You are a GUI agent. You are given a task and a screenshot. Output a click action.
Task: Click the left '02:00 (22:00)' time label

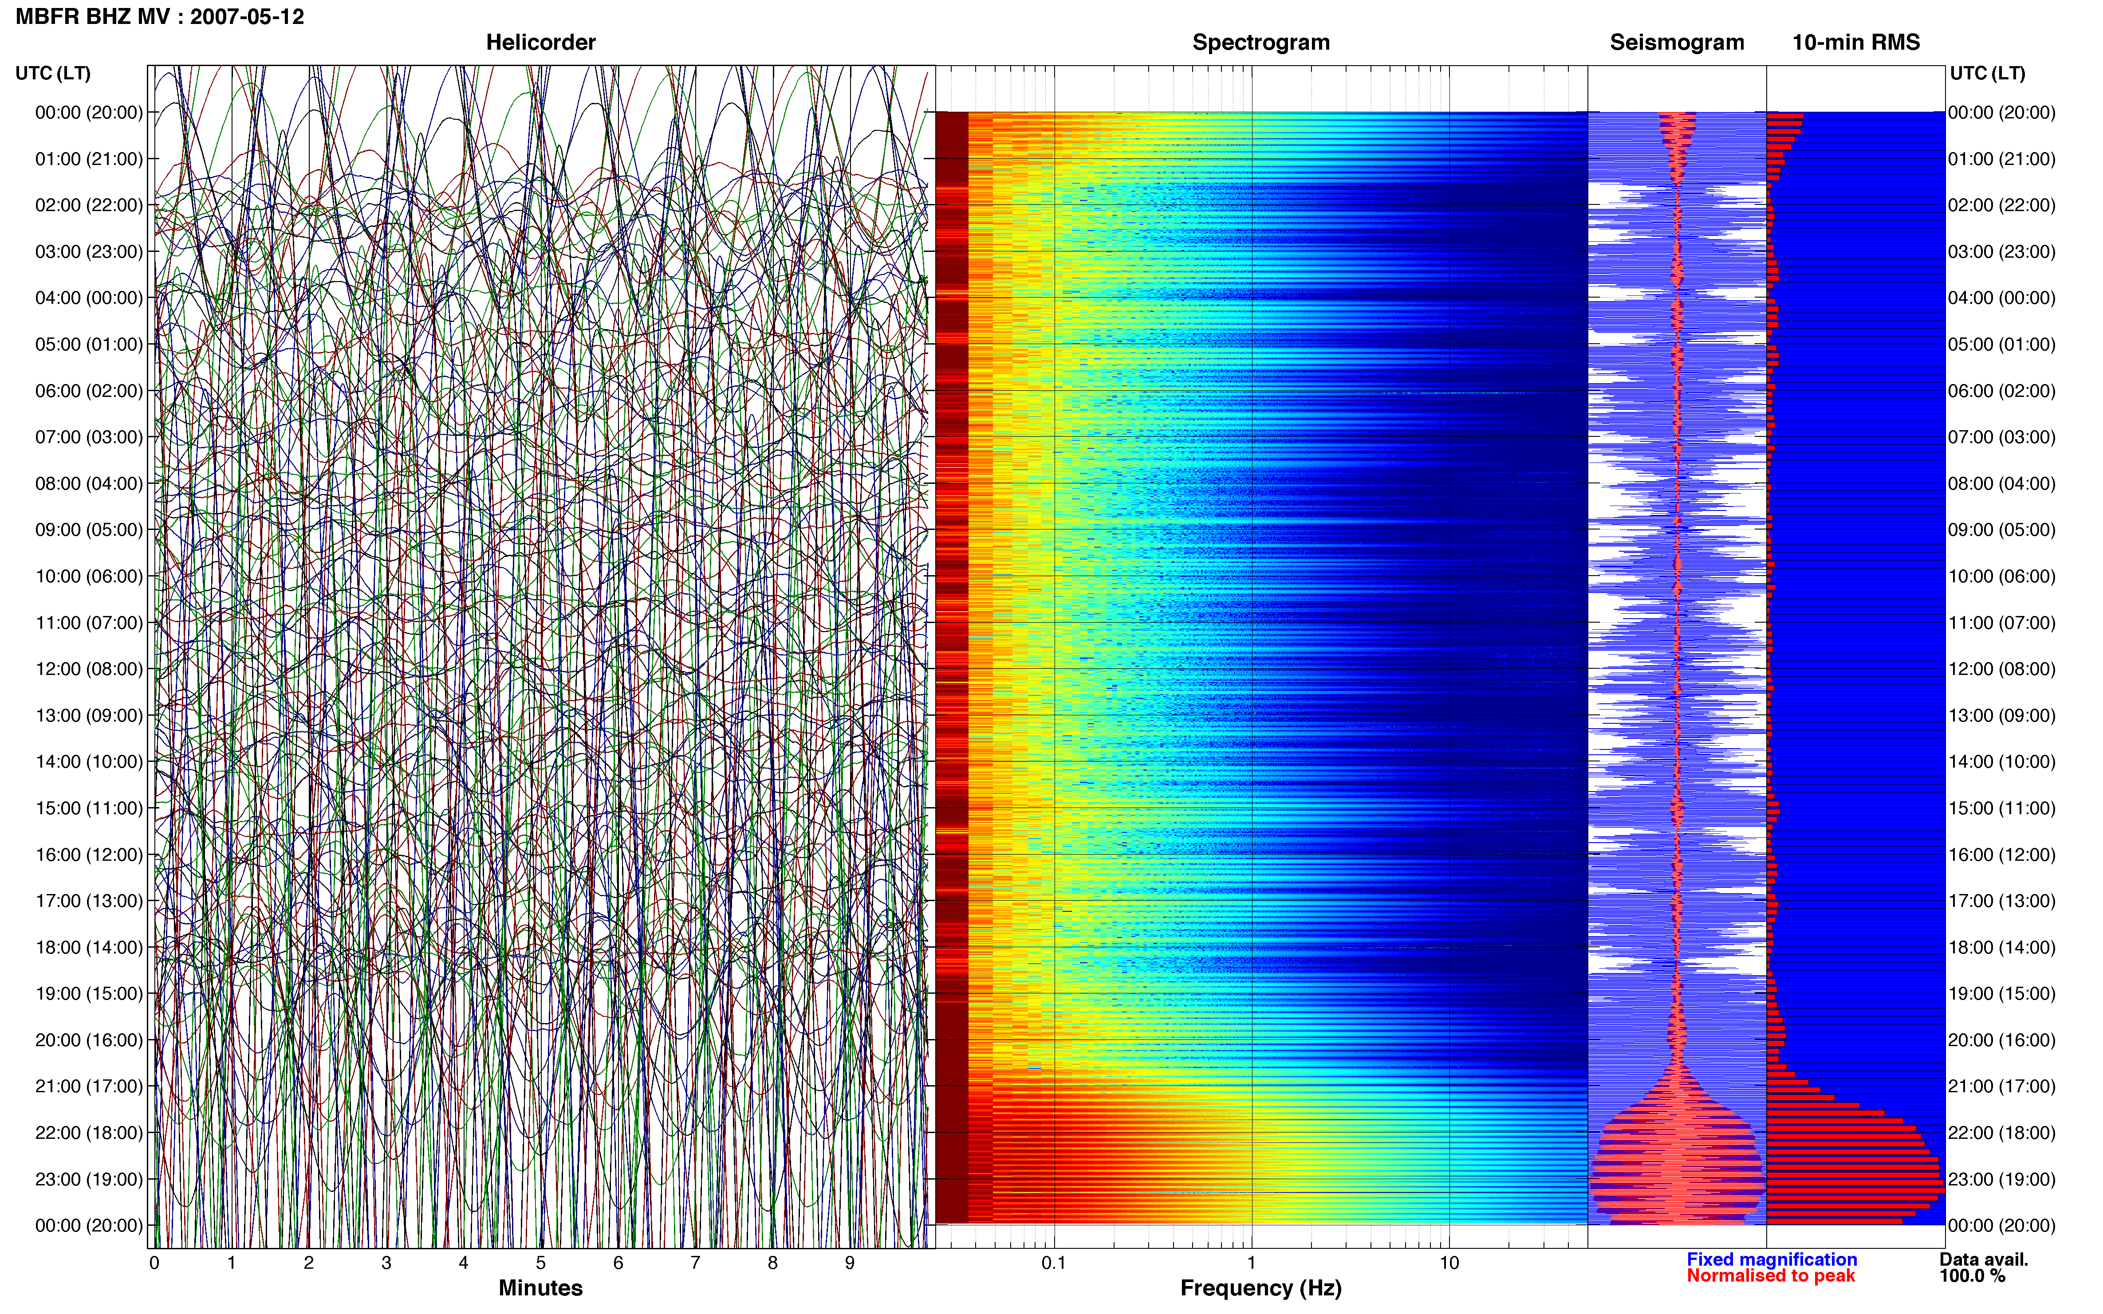pos(89,205)
